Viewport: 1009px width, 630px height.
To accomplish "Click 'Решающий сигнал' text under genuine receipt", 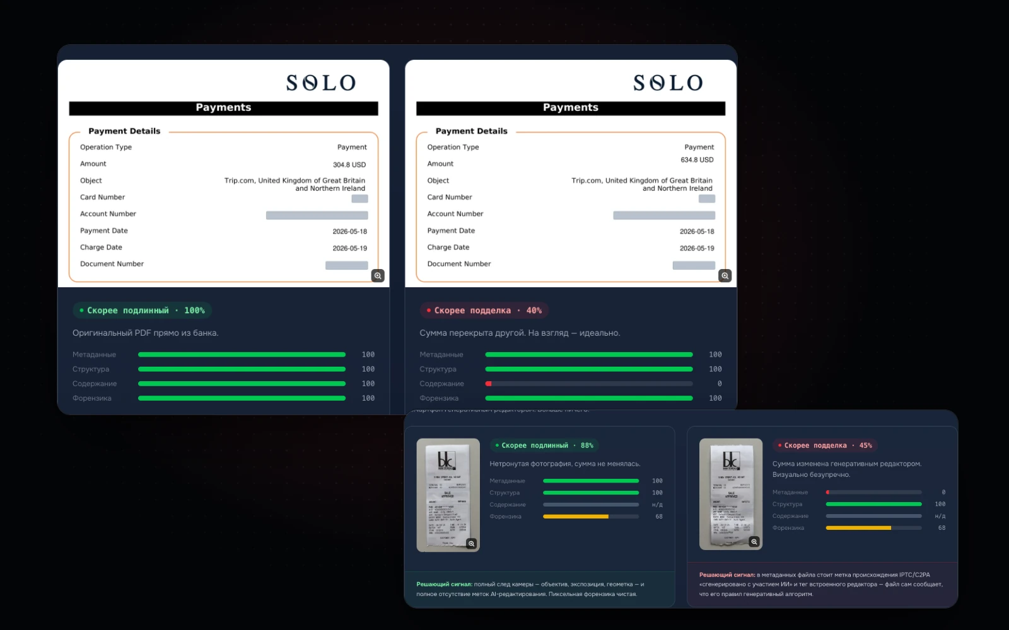I will coord(444,585).
